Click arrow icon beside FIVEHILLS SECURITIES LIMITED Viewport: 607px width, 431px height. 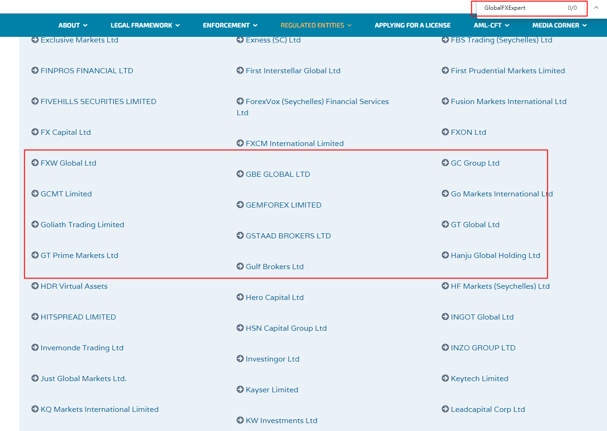coord(35,102)
